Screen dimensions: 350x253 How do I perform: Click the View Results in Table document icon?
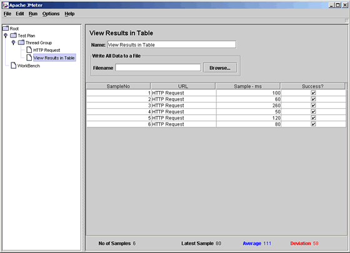click(29, 57)
